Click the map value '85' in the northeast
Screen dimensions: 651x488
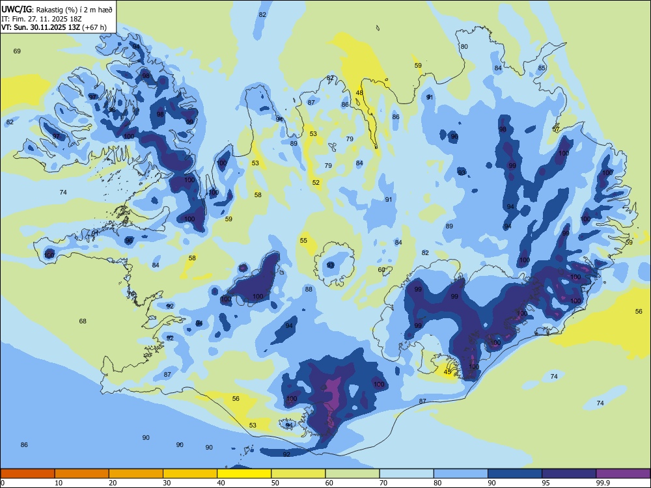coord(542,68)
